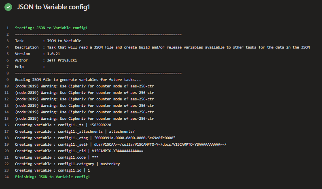Click the first Cipheriv warning on line 10
The image size is (322, 189).
point(85,86)
